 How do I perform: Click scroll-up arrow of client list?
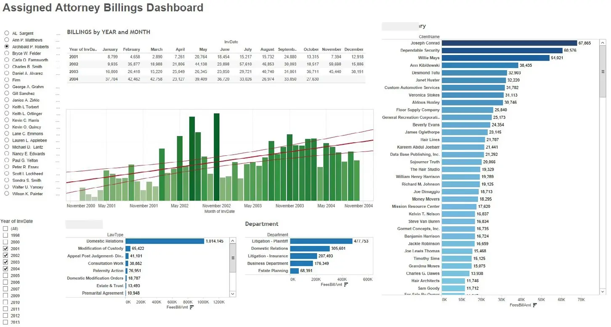pyautogui.click(x=603, y=43)
